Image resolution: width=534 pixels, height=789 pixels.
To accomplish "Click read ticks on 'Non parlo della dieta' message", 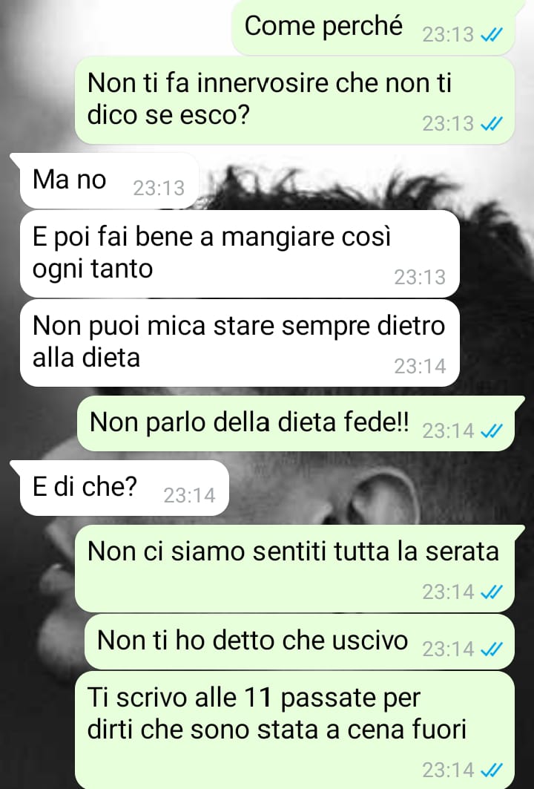I will 492,430.
